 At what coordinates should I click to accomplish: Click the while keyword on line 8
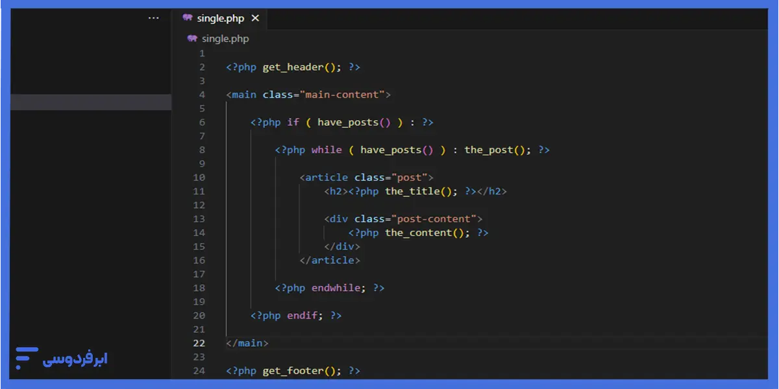point(327,150)
